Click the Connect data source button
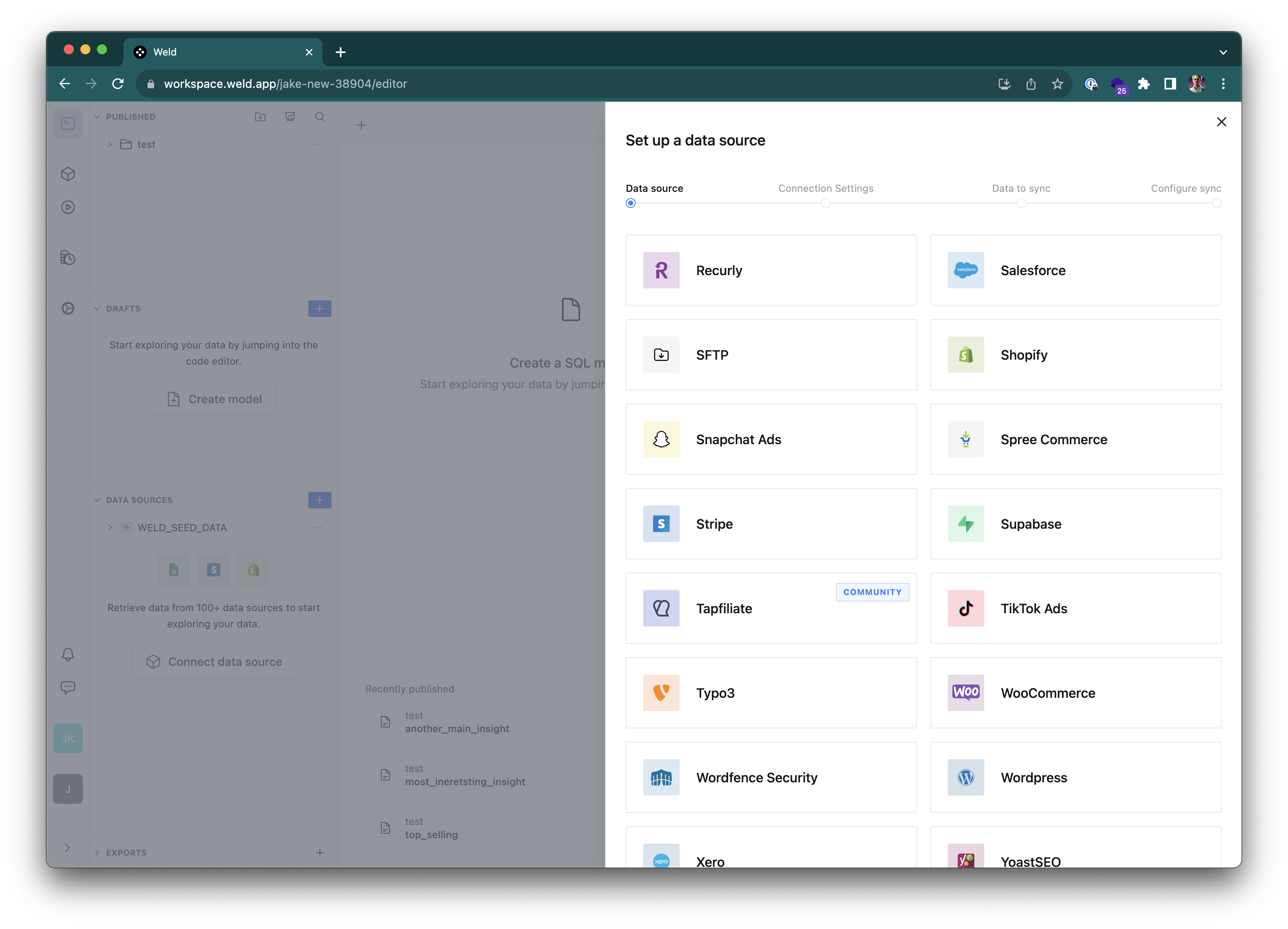The width and height of the screenshot is (1288, 929). 213,662
